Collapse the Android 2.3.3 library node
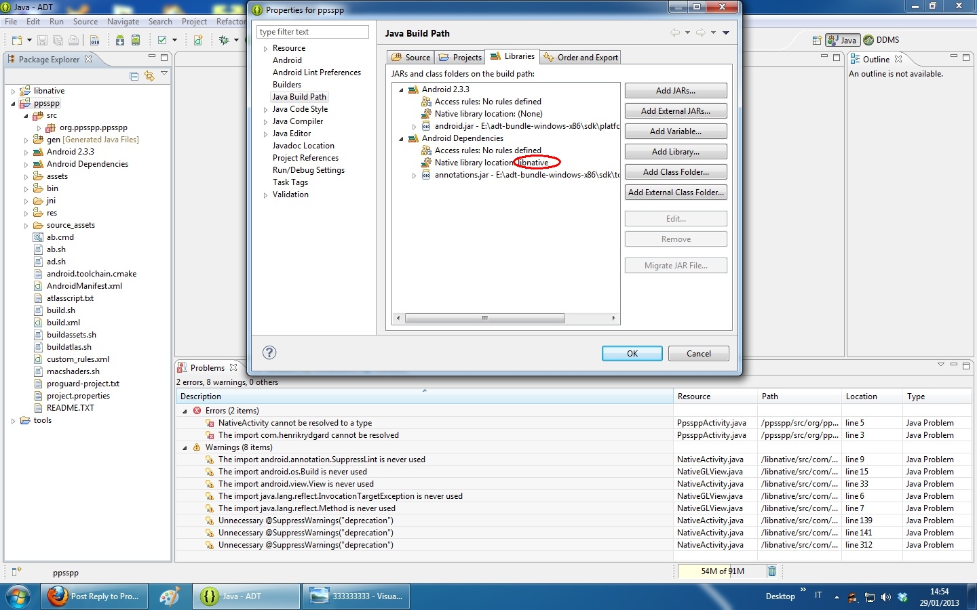Screen dimensions: 977x610 click(401, 90)
